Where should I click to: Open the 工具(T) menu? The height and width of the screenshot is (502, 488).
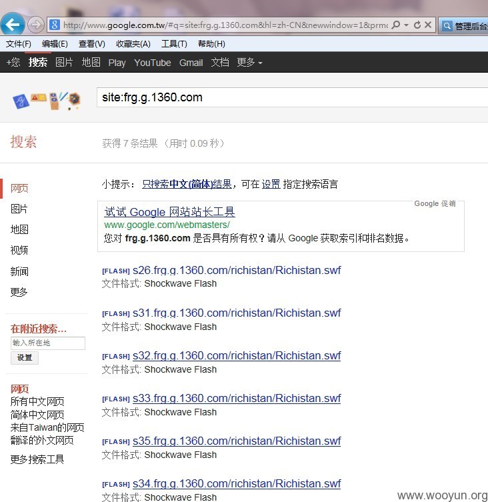pos(174,43)
